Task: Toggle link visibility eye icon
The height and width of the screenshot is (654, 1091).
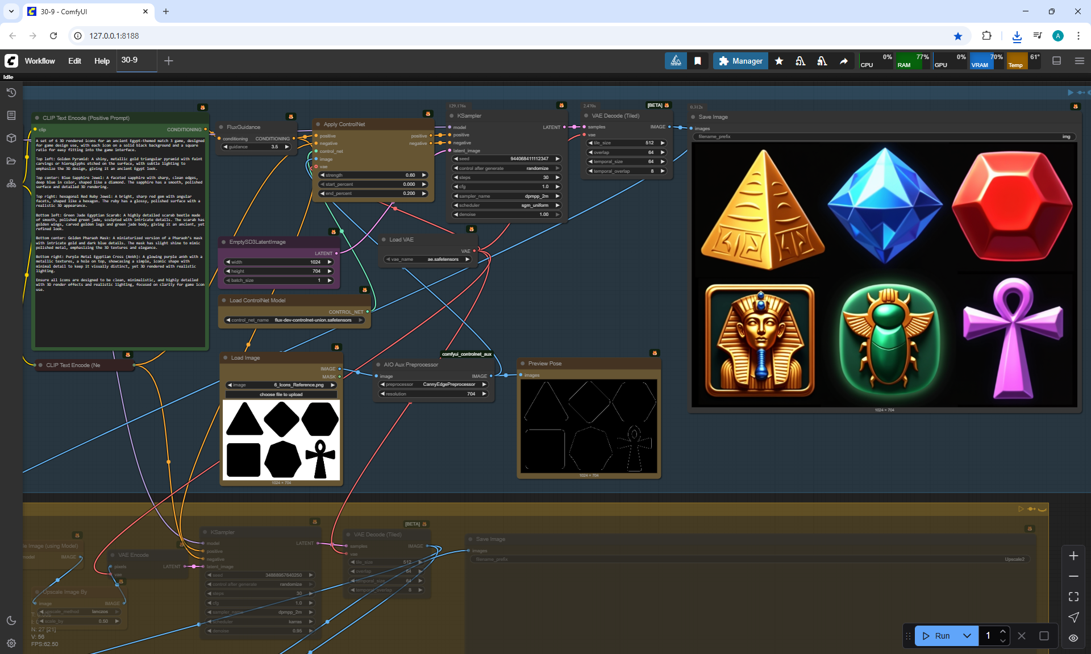Action: [x=1073, y=638]
